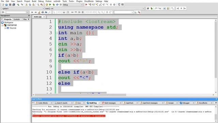Open the <global> scope dropdown
This screenshot has width=218, height=123.
pyautogui.click(x=43, y=9)
